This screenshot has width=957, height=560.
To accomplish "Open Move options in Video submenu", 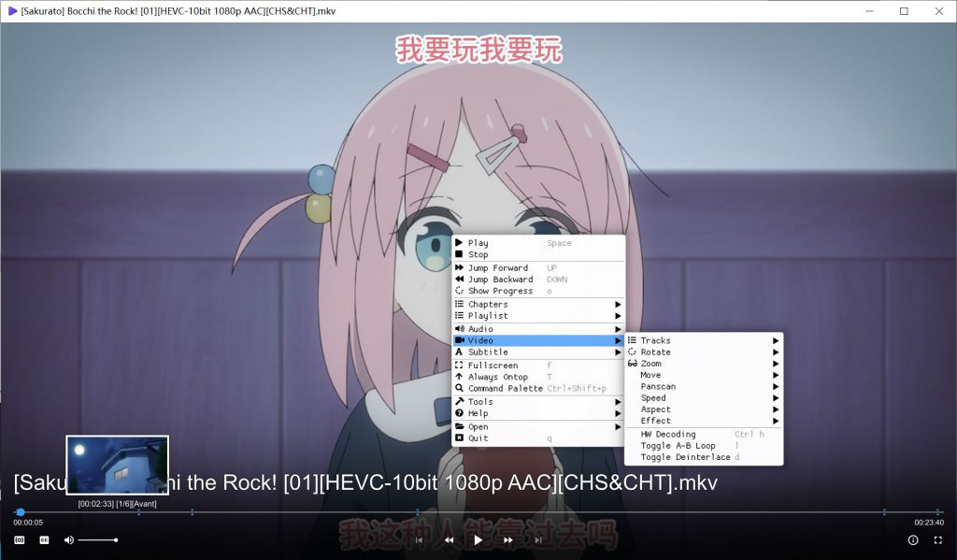I will pyautogui.click(x=704, y=376).
